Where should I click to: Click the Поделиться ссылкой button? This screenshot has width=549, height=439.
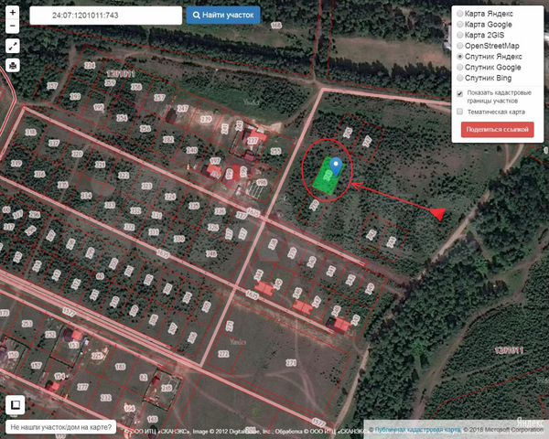497,130
